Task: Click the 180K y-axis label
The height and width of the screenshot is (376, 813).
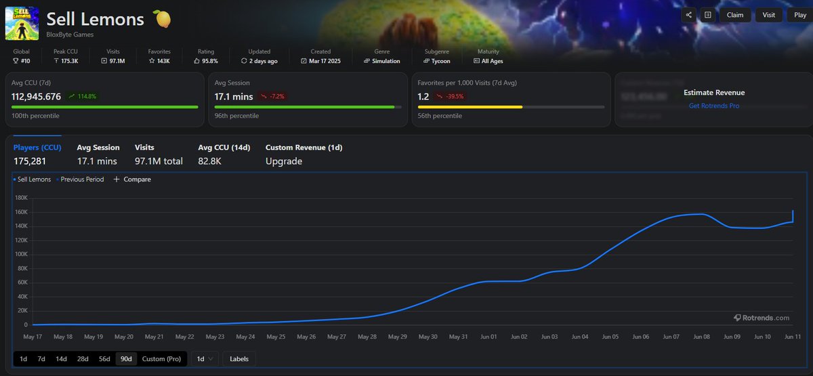Action: coord(20,198)
